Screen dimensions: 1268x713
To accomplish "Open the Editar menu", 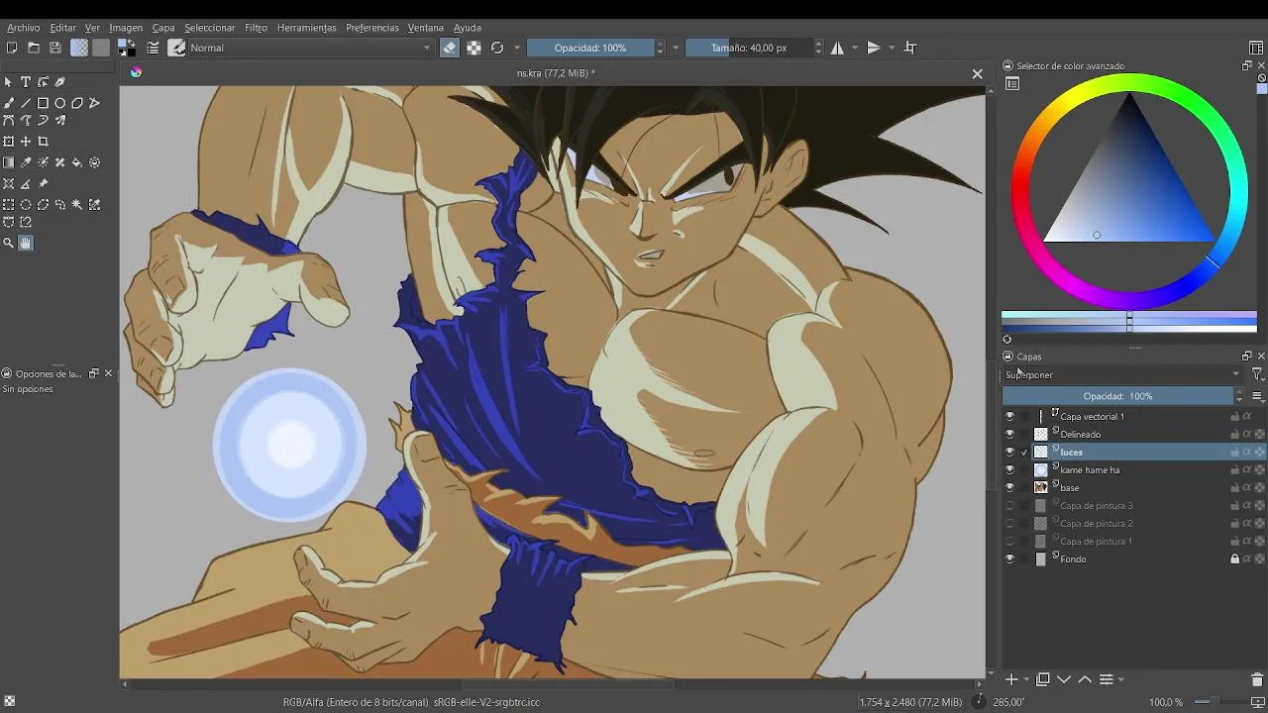I will pos(62,28).
